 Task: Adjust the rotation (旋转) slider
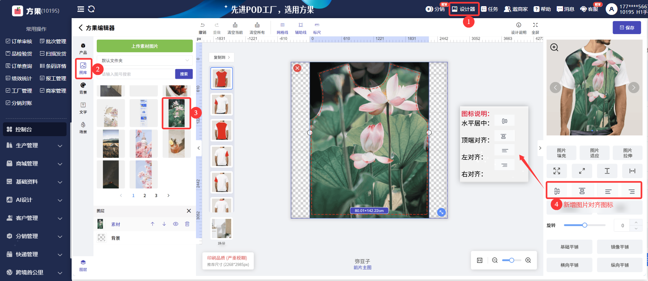[585, 225]
